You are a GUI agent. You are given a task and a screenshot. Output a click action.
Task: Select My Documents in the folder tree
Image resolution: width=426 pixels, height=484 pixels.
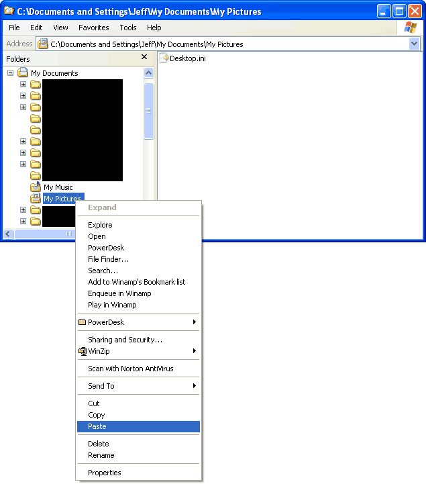click(54, 73)
